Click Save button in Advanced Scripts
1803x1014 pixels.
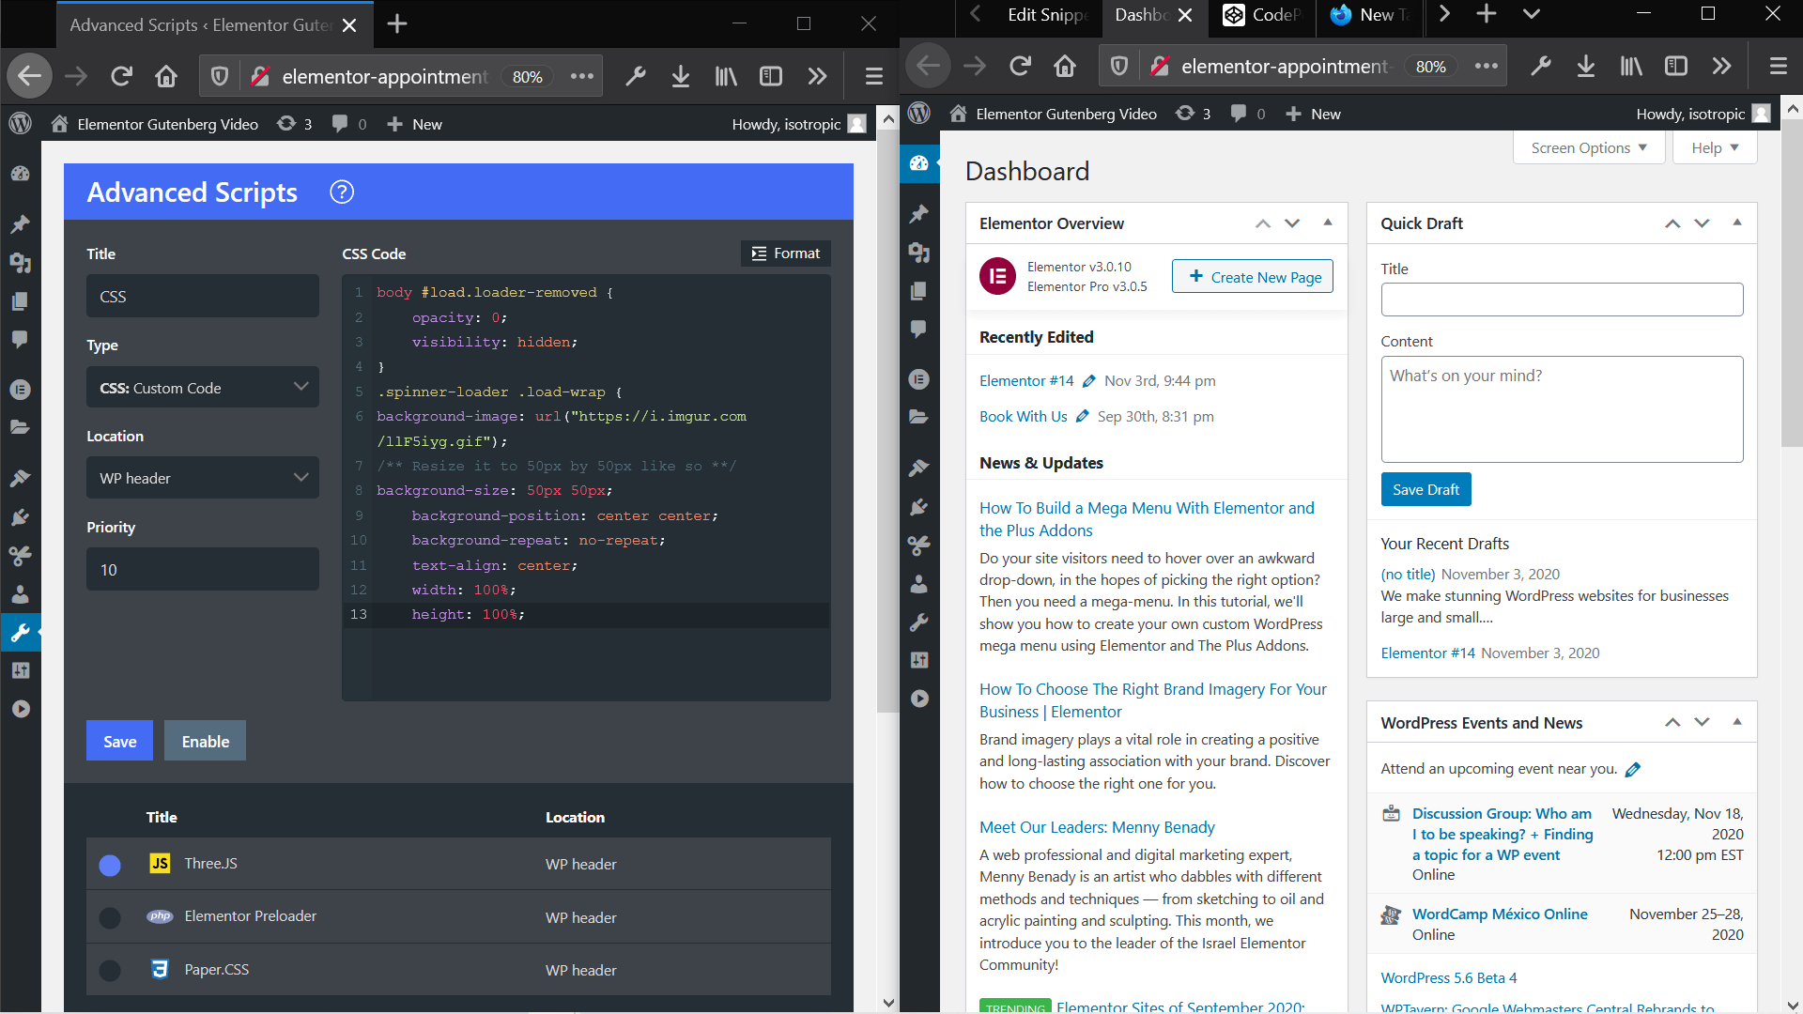point(119,741)
